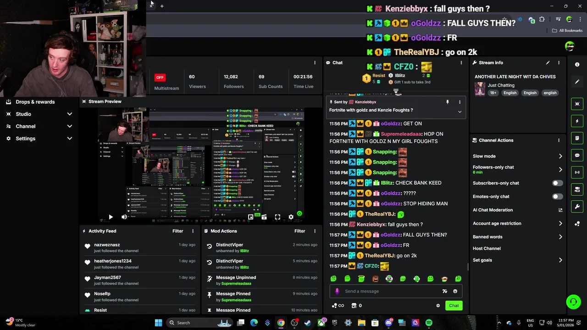Open the stats panel three-dot options menu
Viewport: 587px width, 330px height.
[x=315, y=63]
